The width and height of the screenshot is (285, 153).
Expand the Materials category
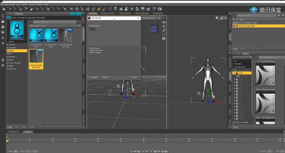7,57
